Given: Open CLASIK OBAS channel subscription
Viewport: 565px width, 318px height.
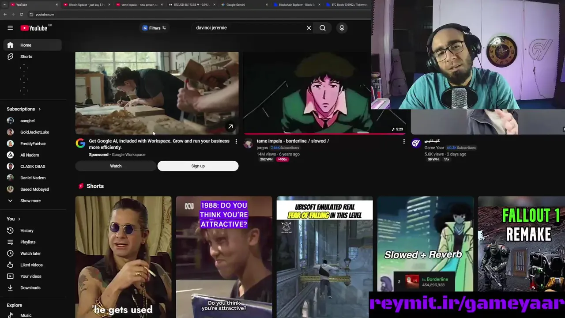Looking at the screenshot, I should click(32, 167).
